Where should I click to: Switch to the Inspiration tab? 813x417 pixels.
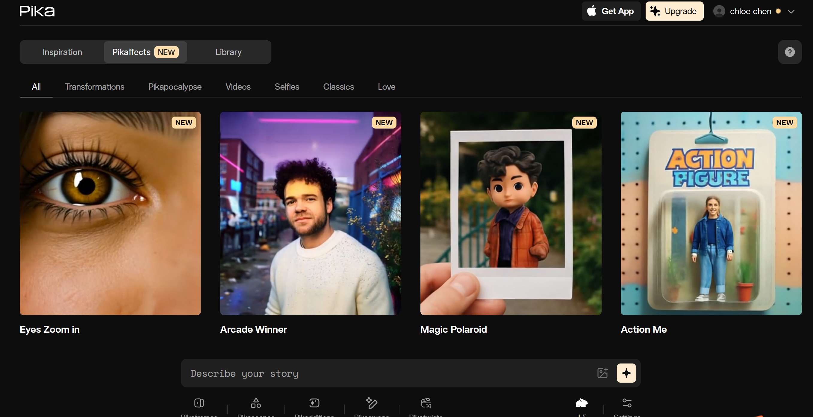tap(62, 52)
